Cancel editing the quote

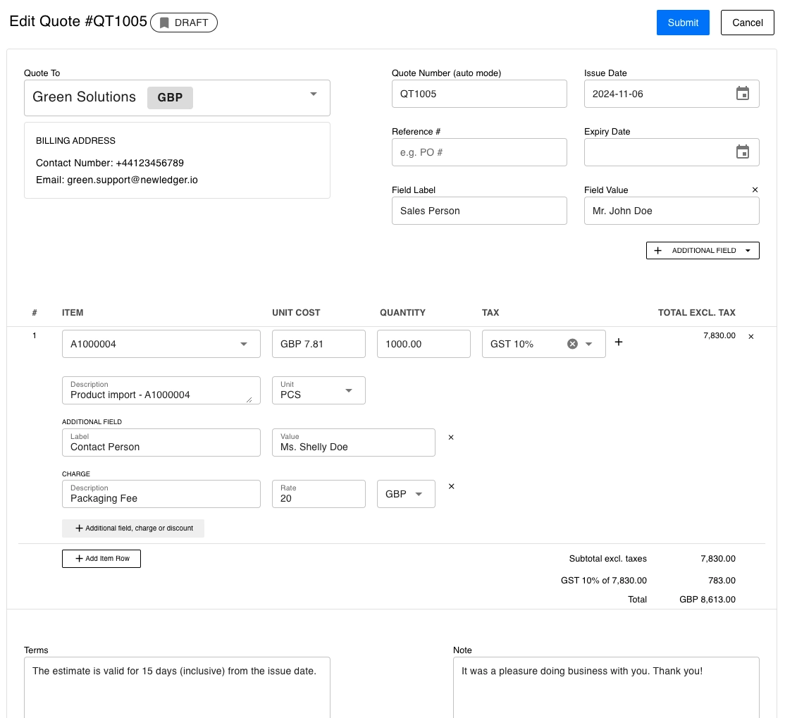point(747,22)
